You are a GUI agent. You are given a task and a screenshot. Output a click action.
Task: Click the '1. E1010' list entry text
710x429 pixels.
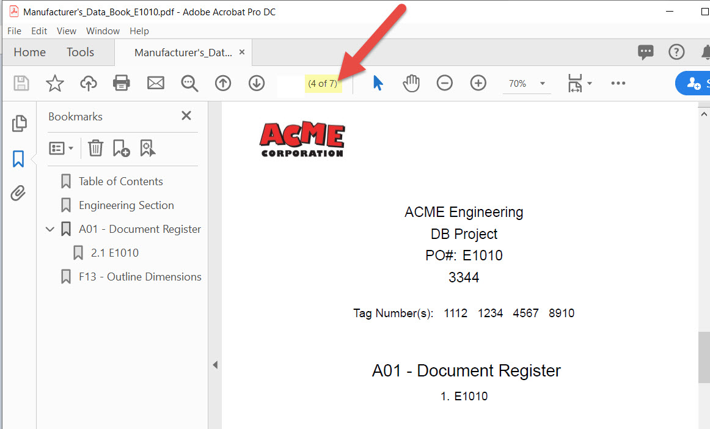464,397
